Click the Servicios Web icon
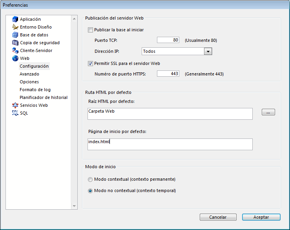 pyautogui.click(x=15, y=105)
